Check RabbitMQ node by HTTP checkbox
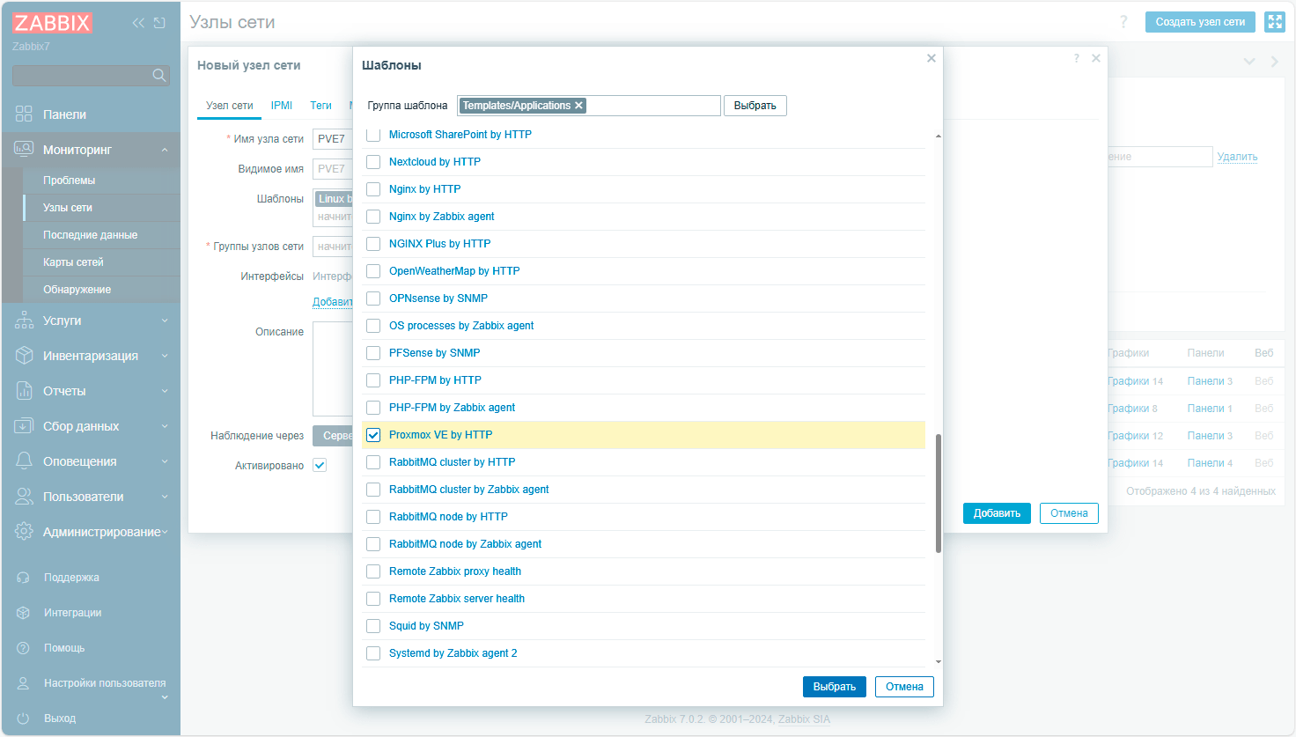 pos(373,517)
